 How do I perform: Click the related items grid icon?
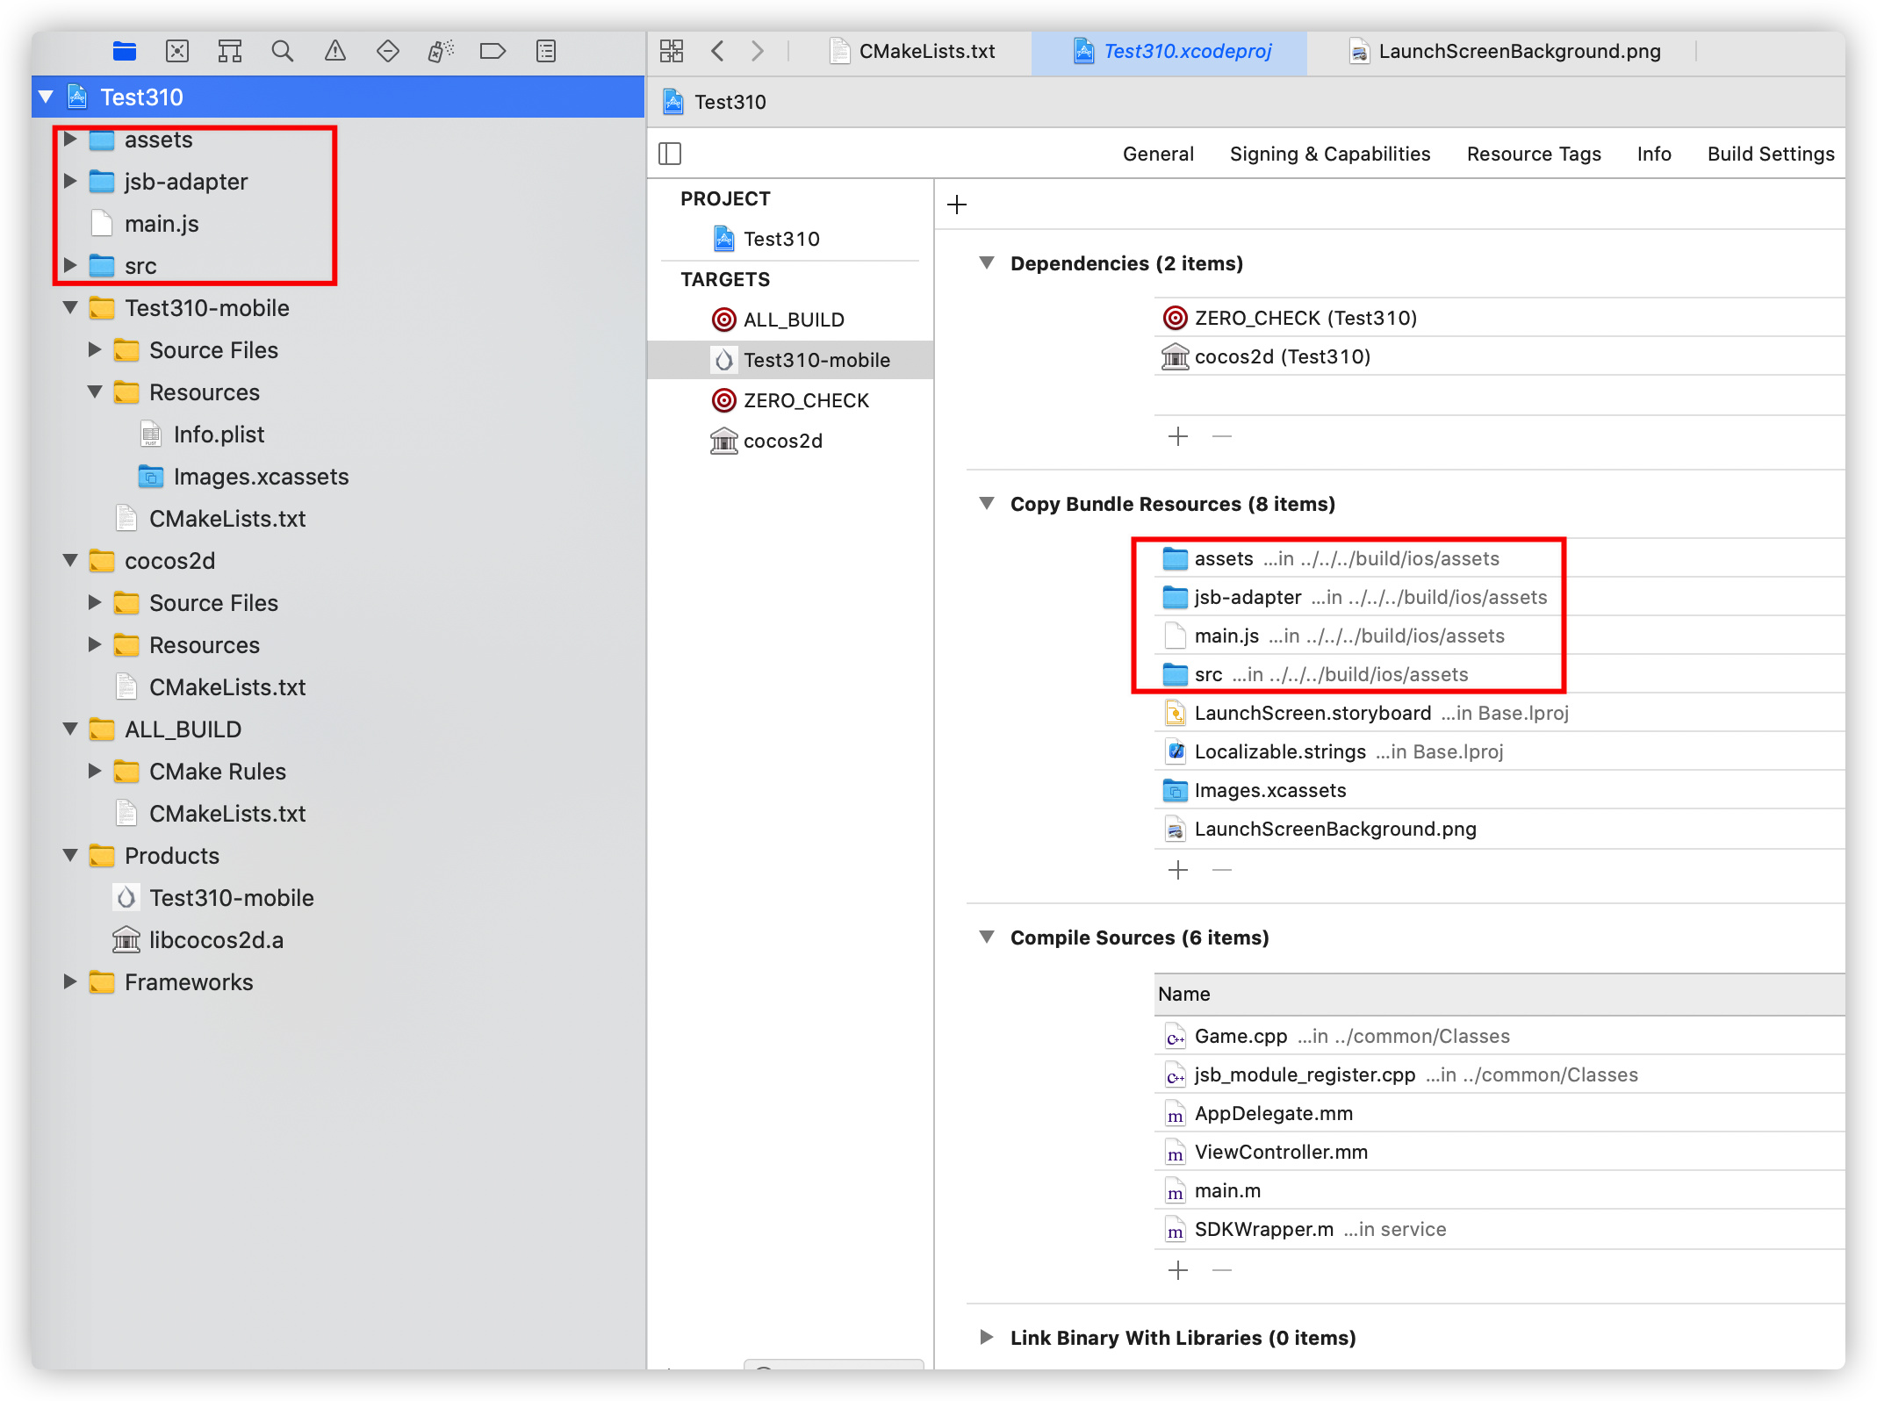pyautogui.click(x=672, y=51)
